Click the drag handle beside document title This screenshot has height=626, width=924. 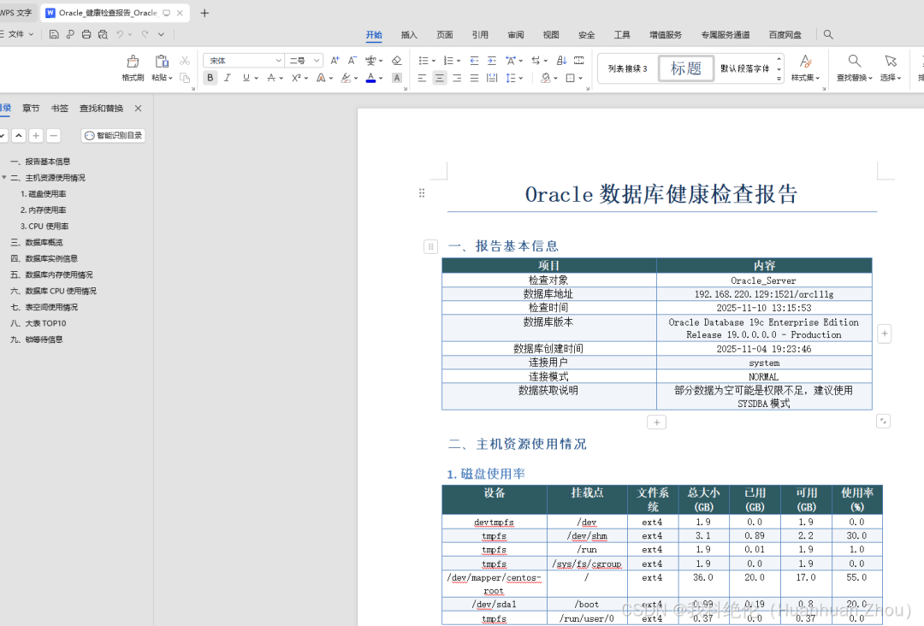pyautogui.click(x=422, y=193)
